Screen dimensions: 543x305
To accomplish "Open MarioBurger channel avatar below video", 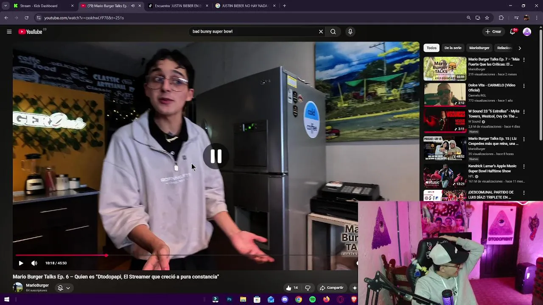I will tap(18, 287).
